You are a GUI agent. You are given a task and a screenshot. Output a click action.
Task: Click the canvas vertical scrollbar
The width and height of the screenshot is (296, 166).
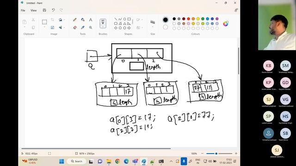[239, 60]
